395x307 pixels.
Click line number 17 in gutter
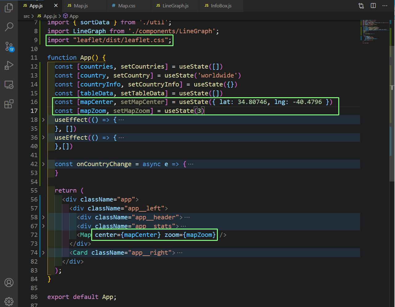(34, 111)
